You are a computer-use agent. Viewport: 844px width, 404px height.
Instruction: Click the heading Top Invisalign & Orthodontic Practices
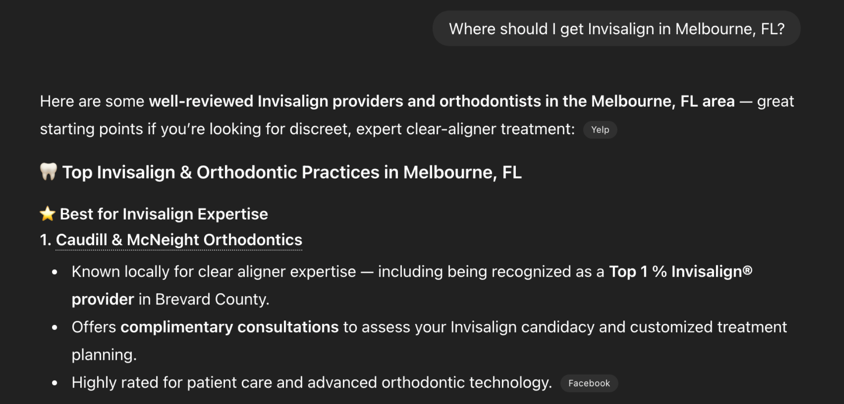[x=292, y=172]
